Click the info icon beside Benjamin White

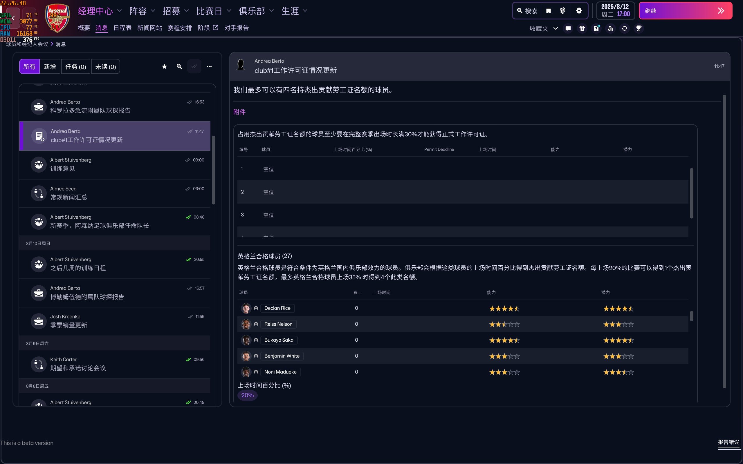256,356
